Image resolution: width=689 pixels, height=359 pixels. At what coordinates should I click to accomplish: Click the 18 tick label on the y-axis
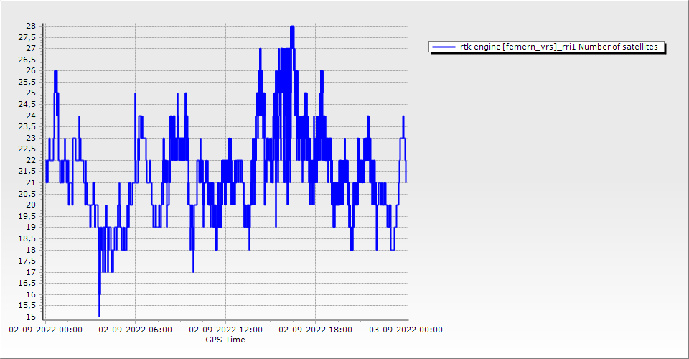pos(31,250)
